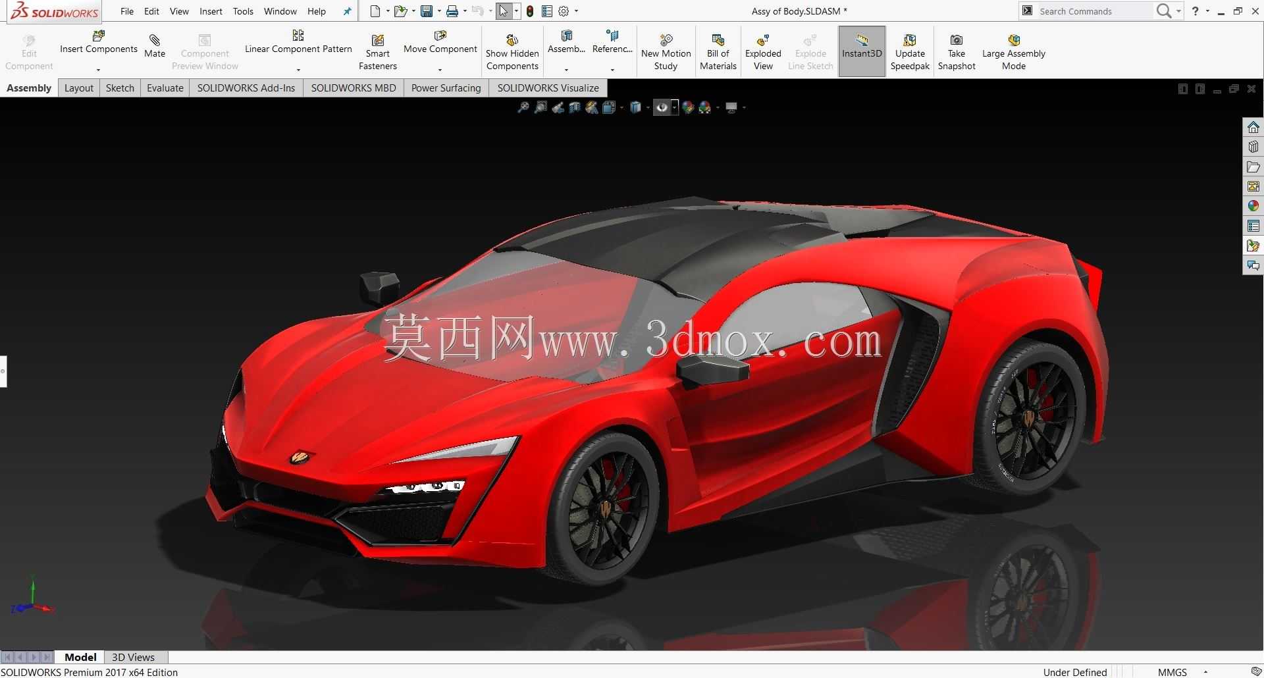The height and width of the screenshot is (678, 1264).
Task: Open the Help question mark dropdown arrow
Action: click(1207, 11)
